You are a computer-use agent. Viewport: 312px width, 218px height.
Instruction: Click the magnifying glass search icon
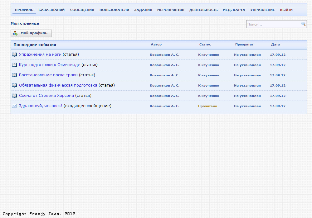[303, 24]
